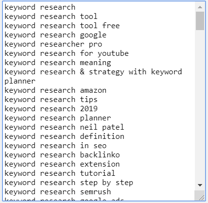208x203 pixels.
Task: Click the 'keyword researcher pro' text line
Action: point(53,44)
